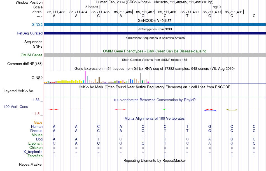Click the red PhyloP peak under 85,711,490
266x171 pixels.
[x=210, y=110]
